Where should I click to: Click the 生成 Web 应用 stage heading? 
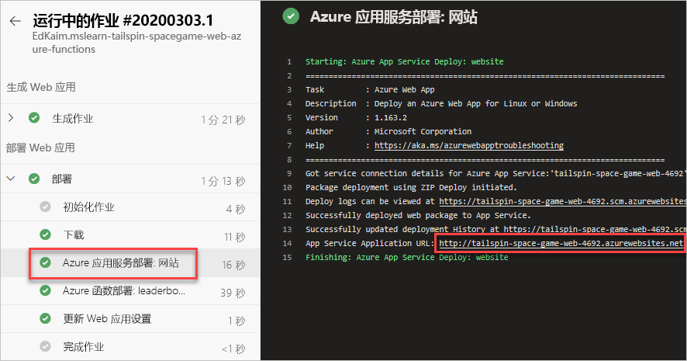[41, 87]
